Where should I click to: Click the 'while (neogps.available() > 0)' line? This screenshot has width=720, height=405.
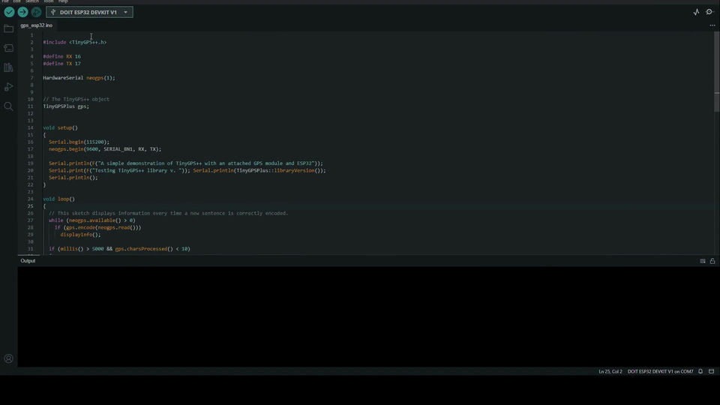tap(91, 220)
